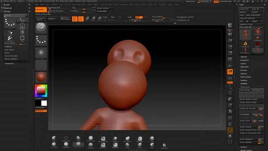Image resolution: width=268 pixels, height=151 pixels.
Task: Click the Auto Groups button
Action: tap(245, 90)
